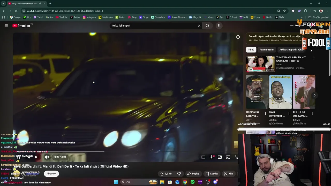Open menu for Do u remember short
Viewport: 331px width, 186px height.
(x=289, y=113)
